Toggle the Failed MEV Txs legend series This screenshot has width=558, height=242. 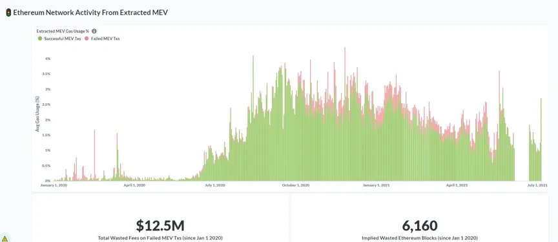[102, 39]
